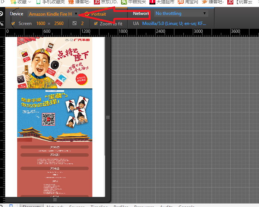
Task: Open the No throttling network dropdown
Action: pos(181,13)
